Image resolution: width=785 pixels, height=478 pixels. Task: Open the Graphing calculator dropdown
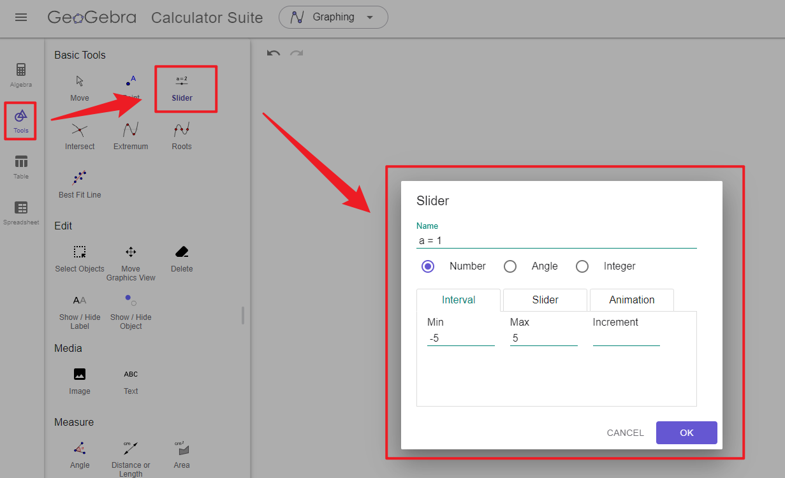333,17
